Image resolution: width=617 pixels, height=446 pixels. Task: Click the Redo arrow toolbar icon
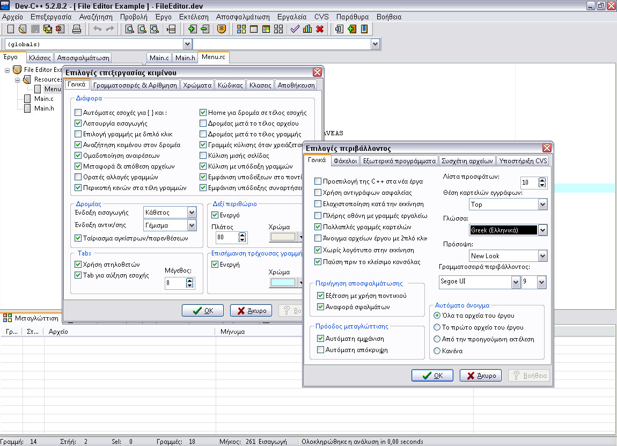pyautogui.click(x=110, y=29)
